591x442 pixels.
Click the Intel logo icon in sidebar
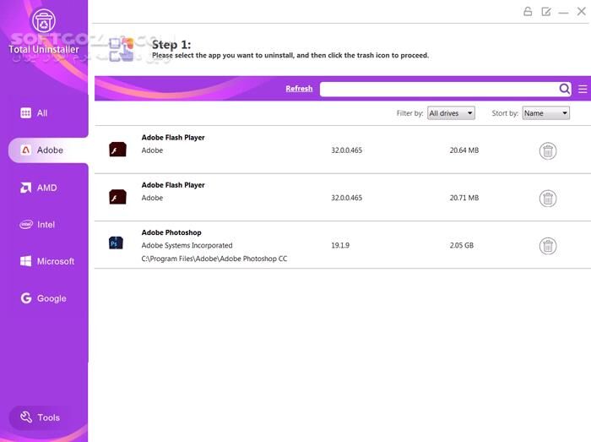pyautogui.click(x=26, y=225)
